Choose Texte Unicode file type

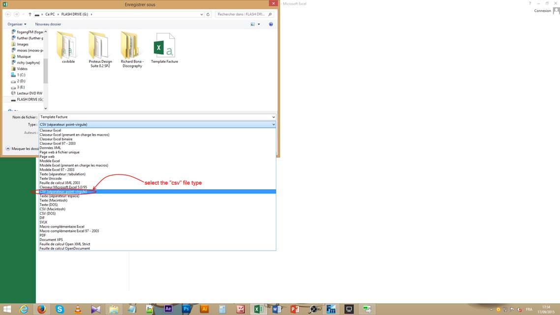(157, 178)
